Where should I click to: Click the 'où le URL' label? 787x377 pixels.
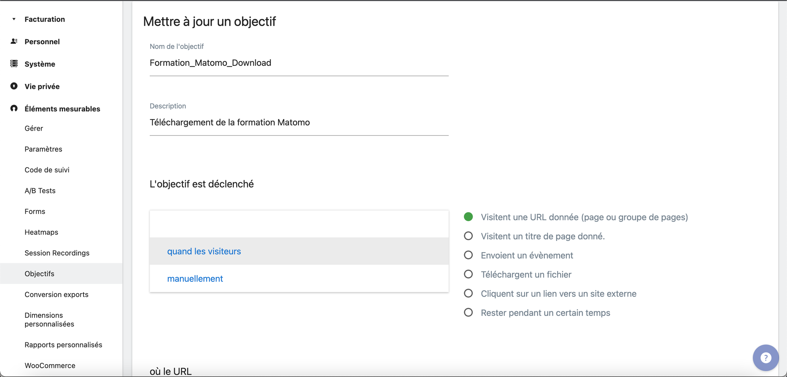(171, 371)
